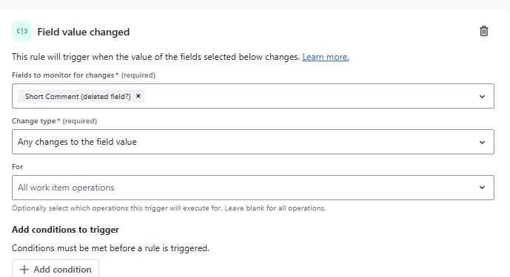Click the 'Add conditions to trigger' heading

(x=65, y=230)
